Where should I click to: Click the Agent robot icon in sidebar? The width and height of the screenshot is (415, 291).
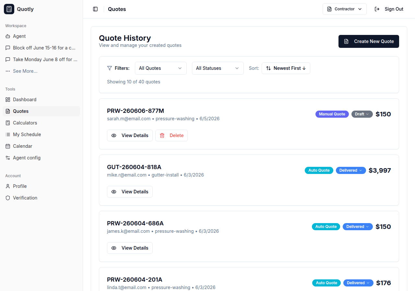point(8,36)
